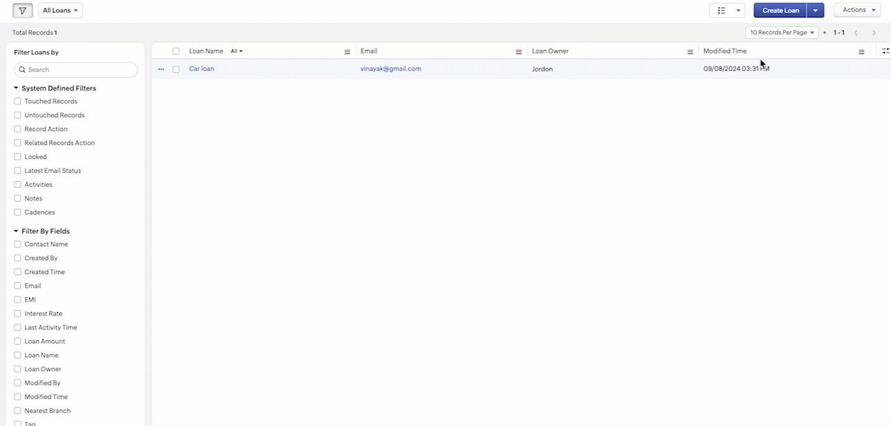Enable the Latest Email Status filter
The height and width of the screenshot is (426, 891).
pos(18,171)
